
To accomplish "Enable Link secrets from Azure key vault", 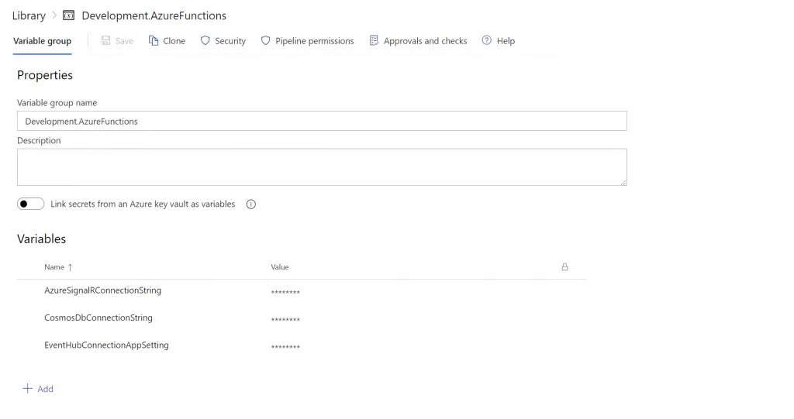I will point(31,204).
